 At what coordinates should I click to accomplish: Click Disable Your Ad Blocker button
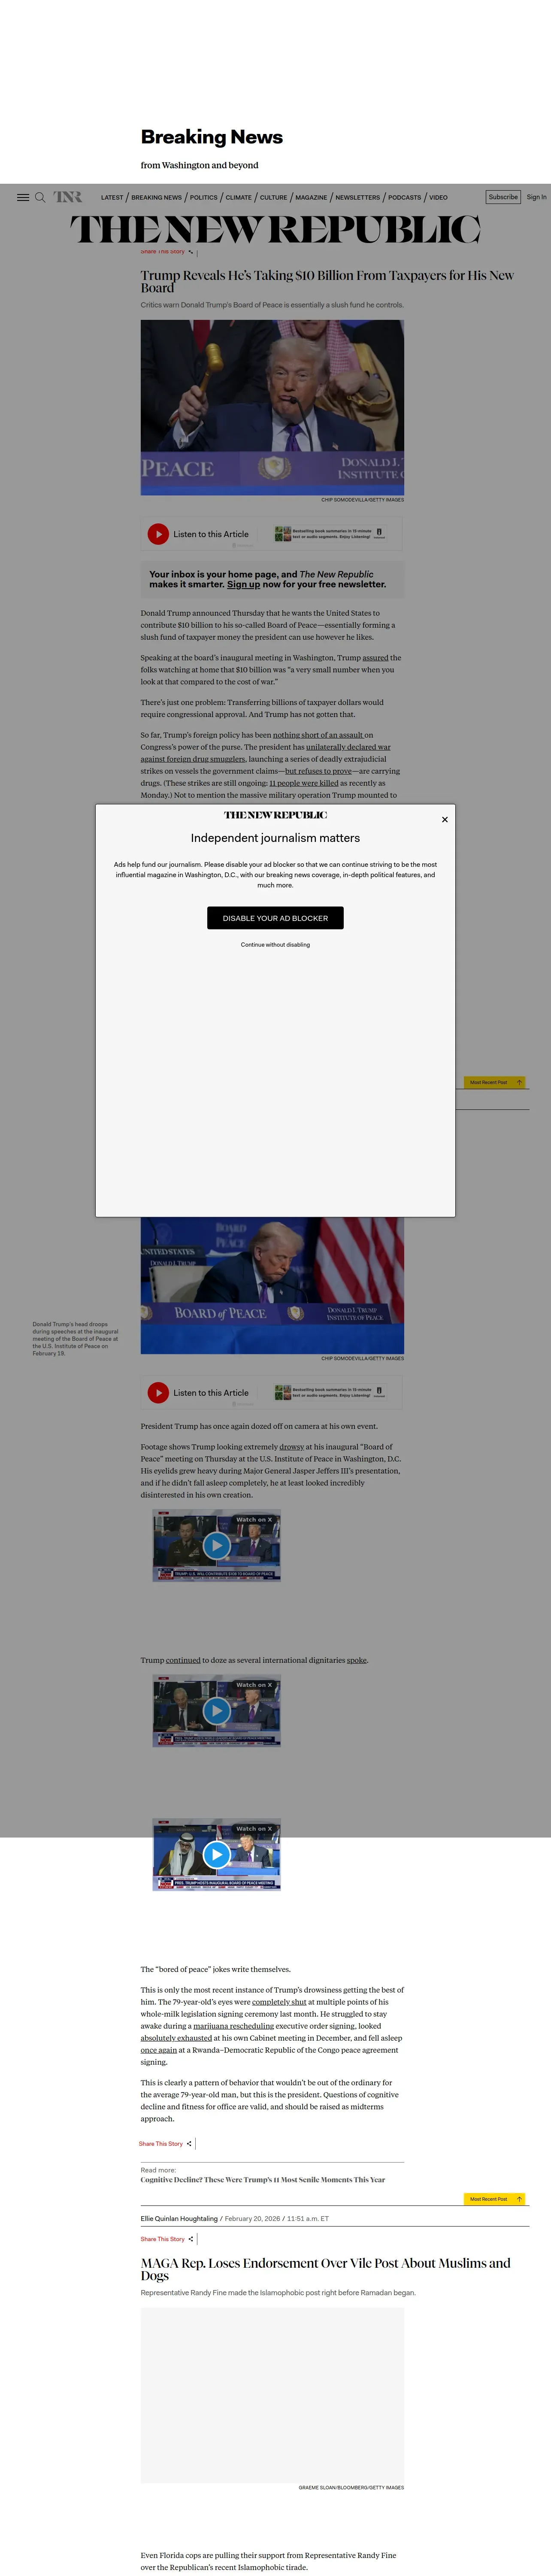tap(275, 918)
